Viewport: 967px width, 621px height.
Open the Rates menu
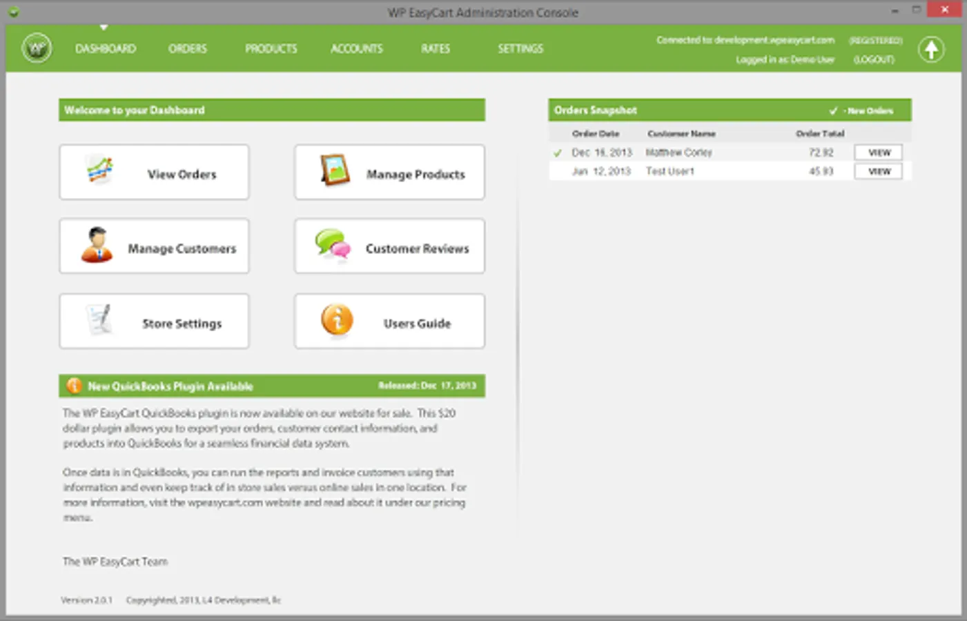click(x=436, y=48)
